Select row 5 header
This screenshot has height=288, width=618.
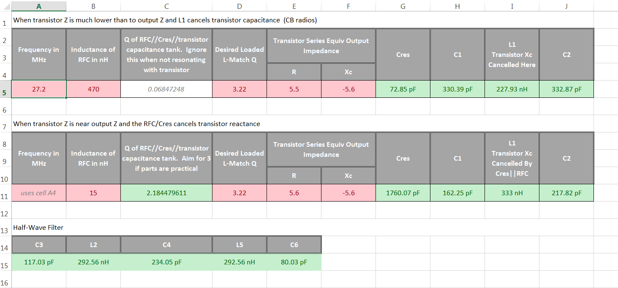(x=5, y=89)
